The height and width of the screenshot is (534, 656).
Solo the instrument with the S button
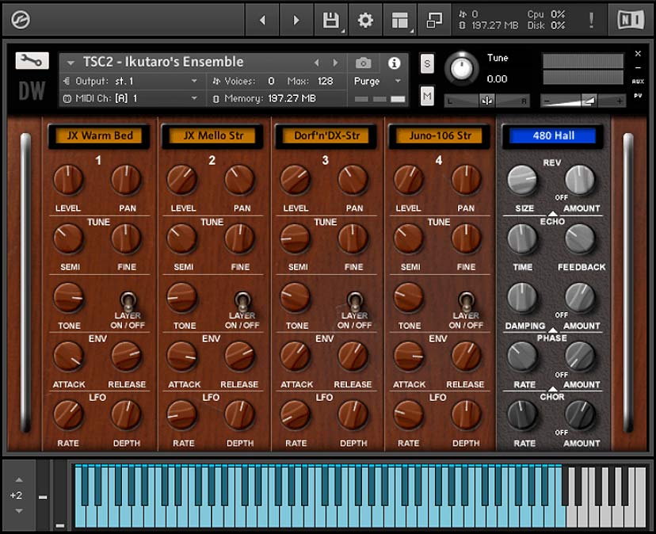426,62
